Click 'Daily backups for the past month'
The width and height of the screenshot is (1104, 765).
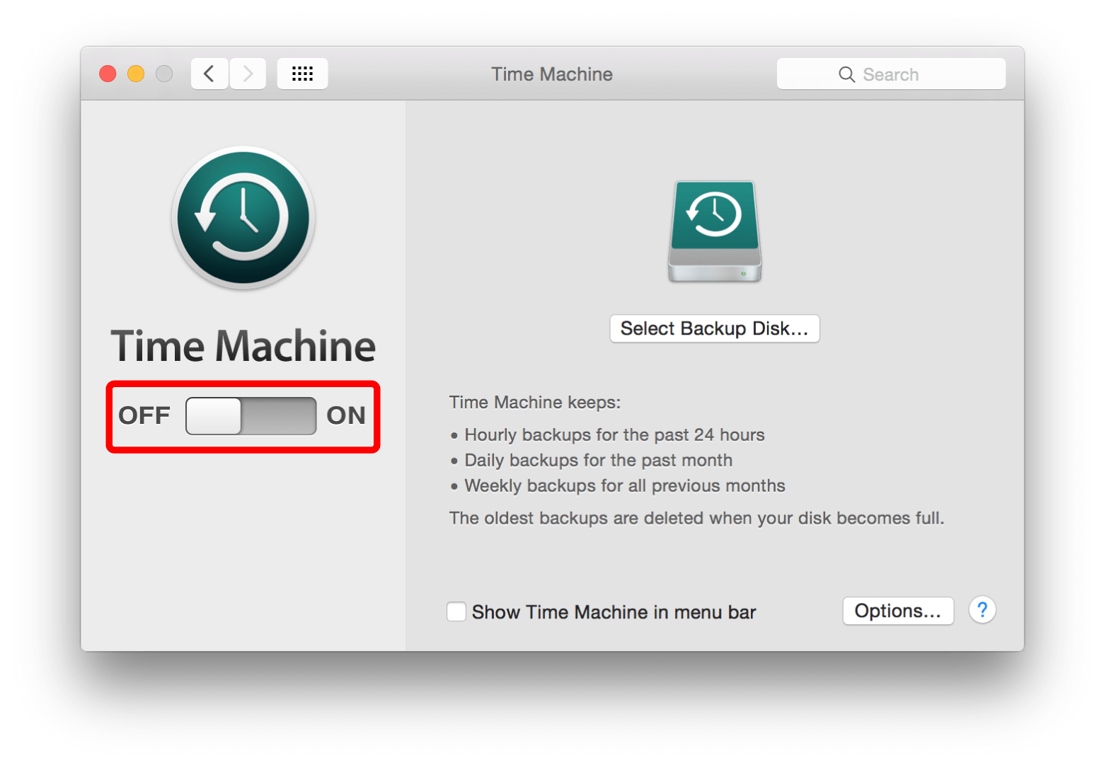tap(598, 460)
